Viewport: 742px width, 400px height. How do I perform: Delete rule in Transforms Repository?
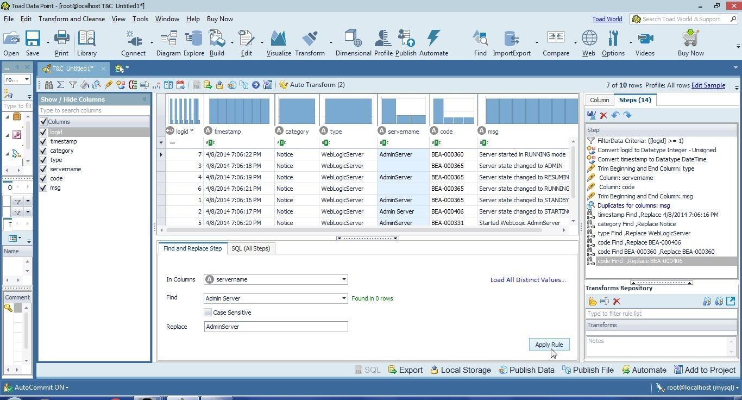click(x=617, y=302)
